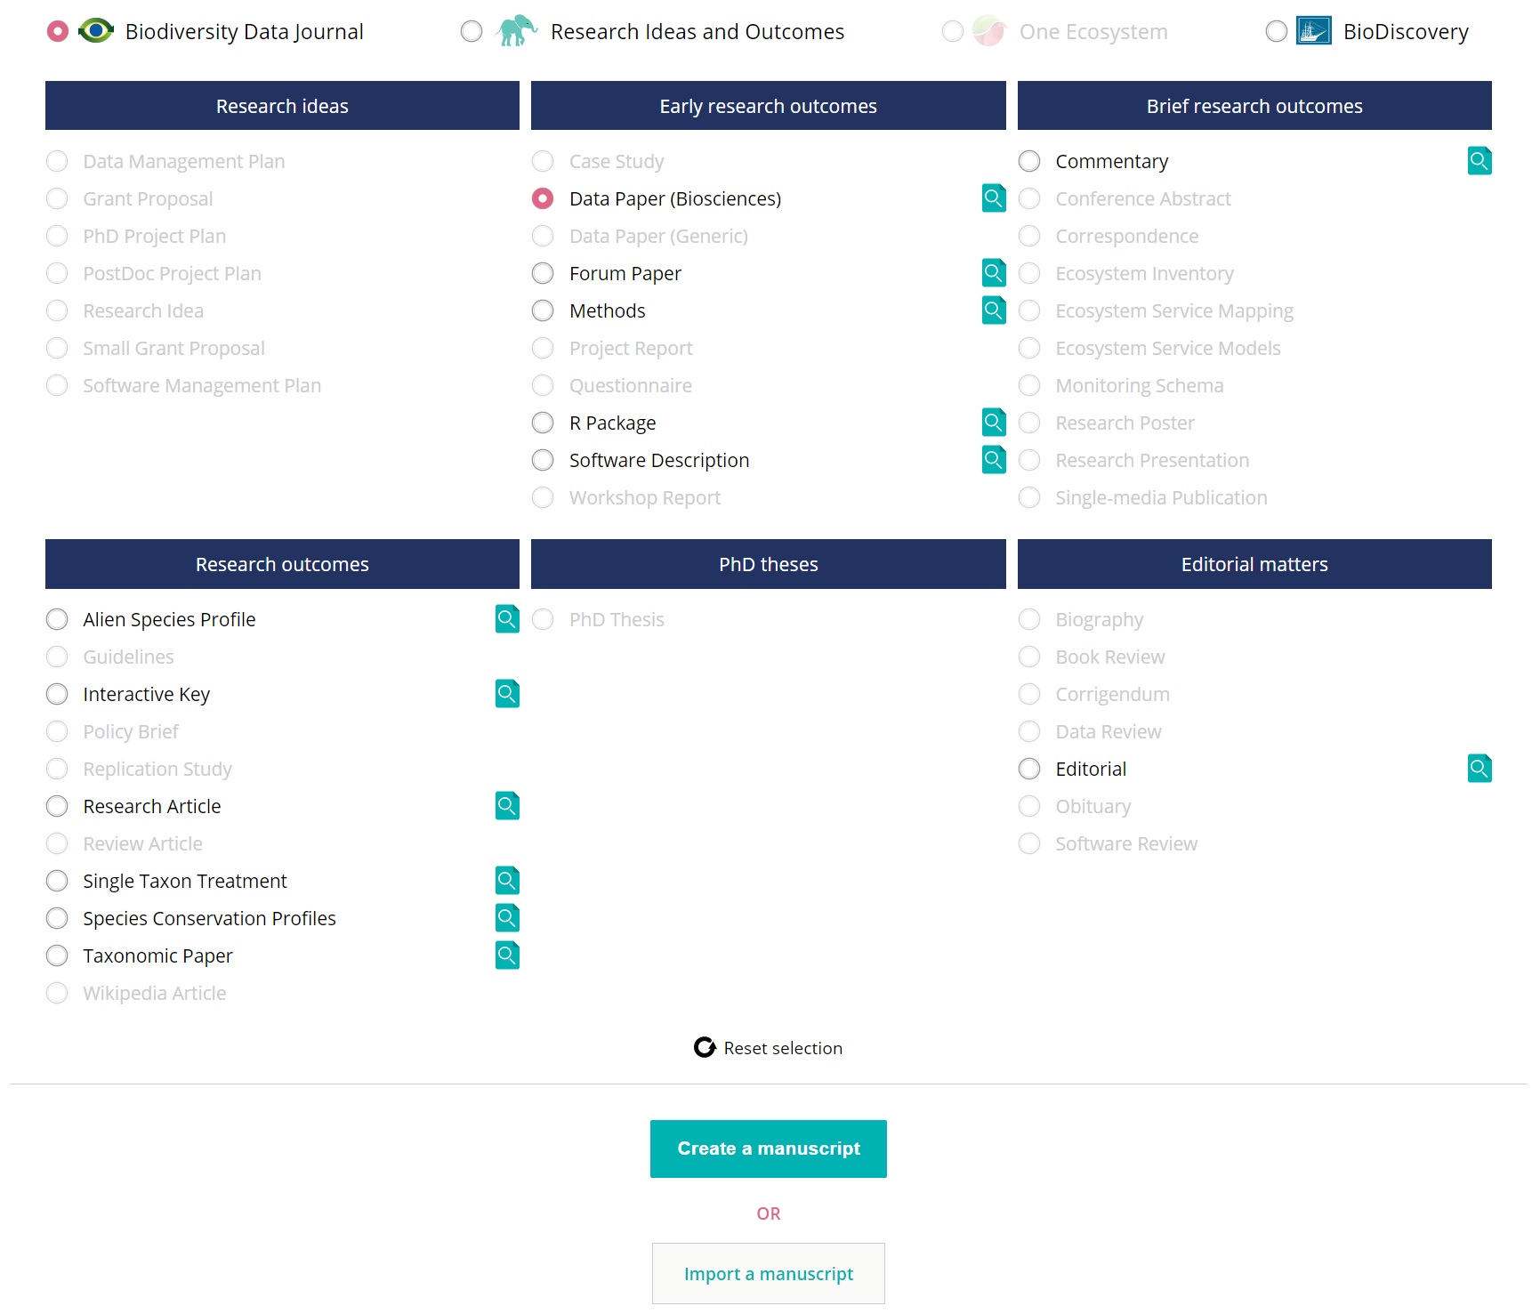Open template preview icon for Interactive Key

[507, 694]
